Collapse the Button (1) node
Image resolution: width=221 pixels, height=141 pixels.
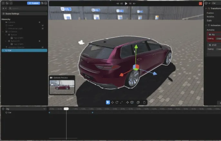(6, 41)
